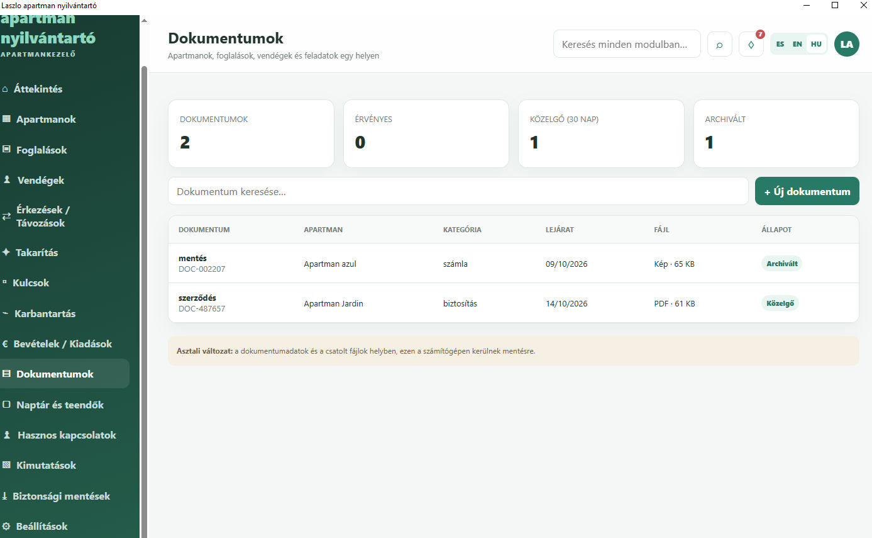Viewport: 872px width, 538px height.
Task: Click the Közelgő status badge
Action: point(780,303)
